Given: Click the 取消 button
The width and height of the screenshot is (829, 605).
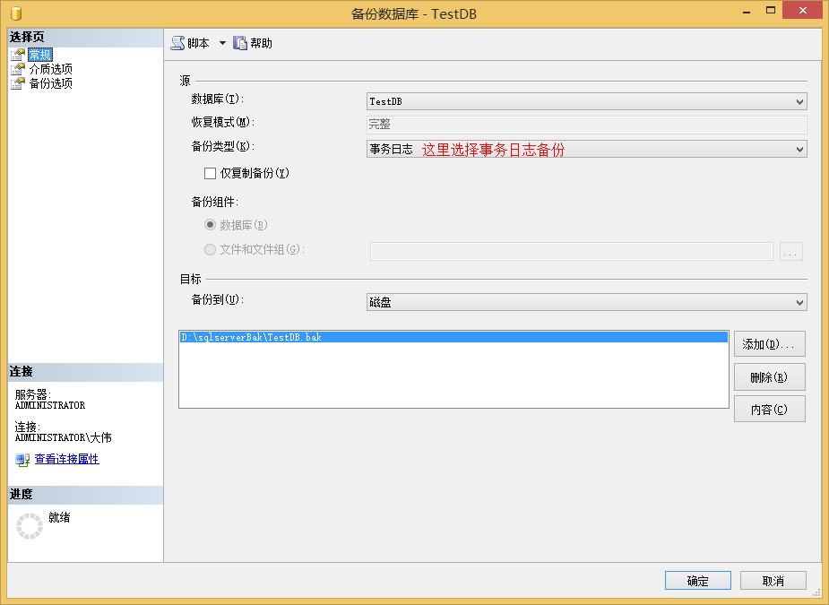Looking at the screenshot, I should click(773, 581).
